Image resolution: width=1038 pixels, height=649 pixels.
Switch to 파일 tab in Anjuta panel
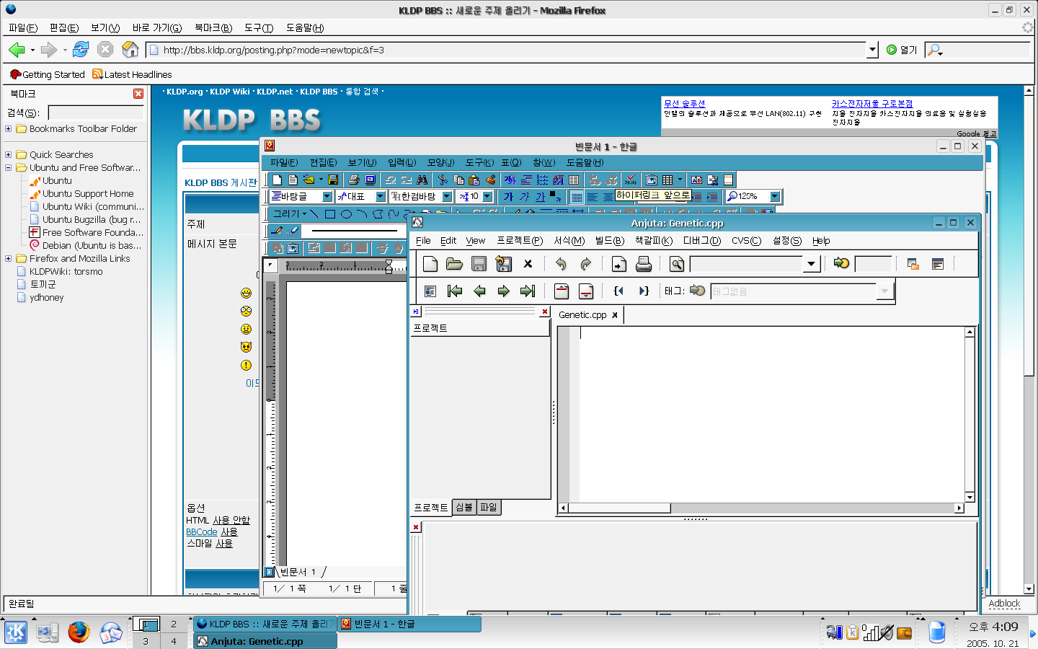pos(488,507)
